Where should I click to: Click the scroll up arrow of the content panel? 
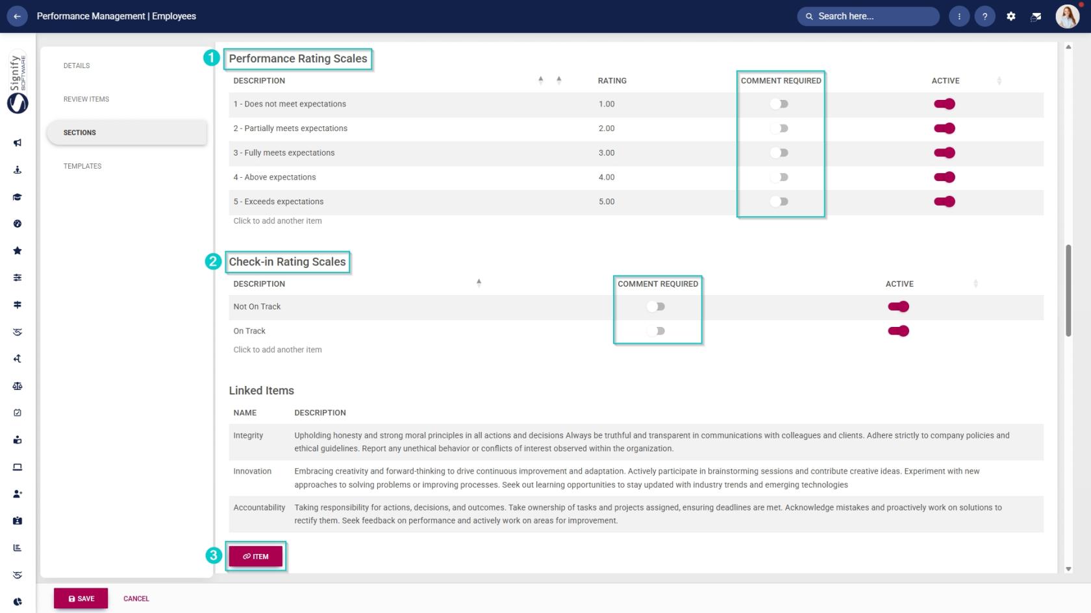point(1068,47)
